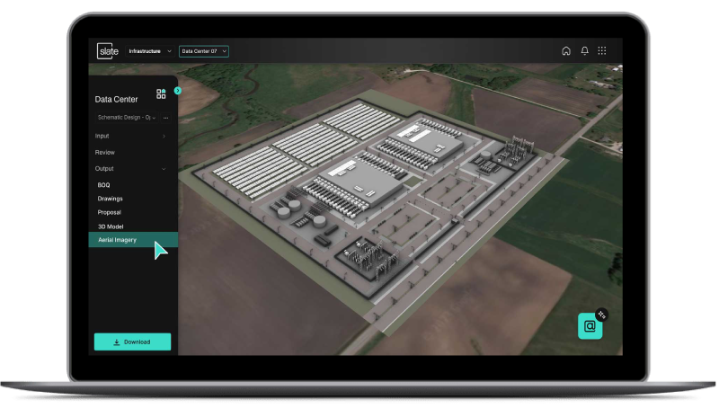
Task: Select 3D Model output
Action: pyautogui.click(x=111, y=226)
